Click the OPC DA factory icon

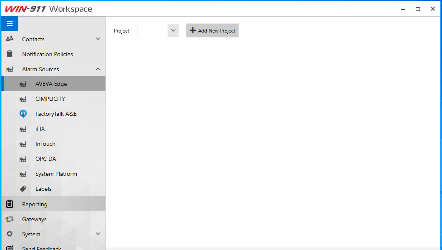[x=23, y=159]
